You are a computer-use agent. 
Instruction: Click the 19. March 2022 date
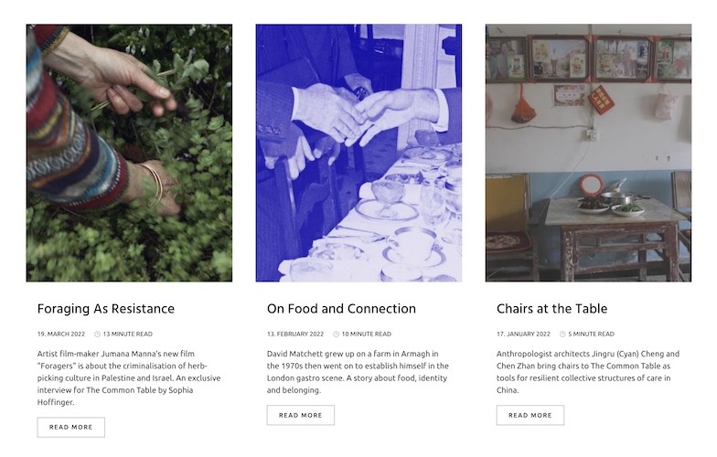[x=62, y=335]
